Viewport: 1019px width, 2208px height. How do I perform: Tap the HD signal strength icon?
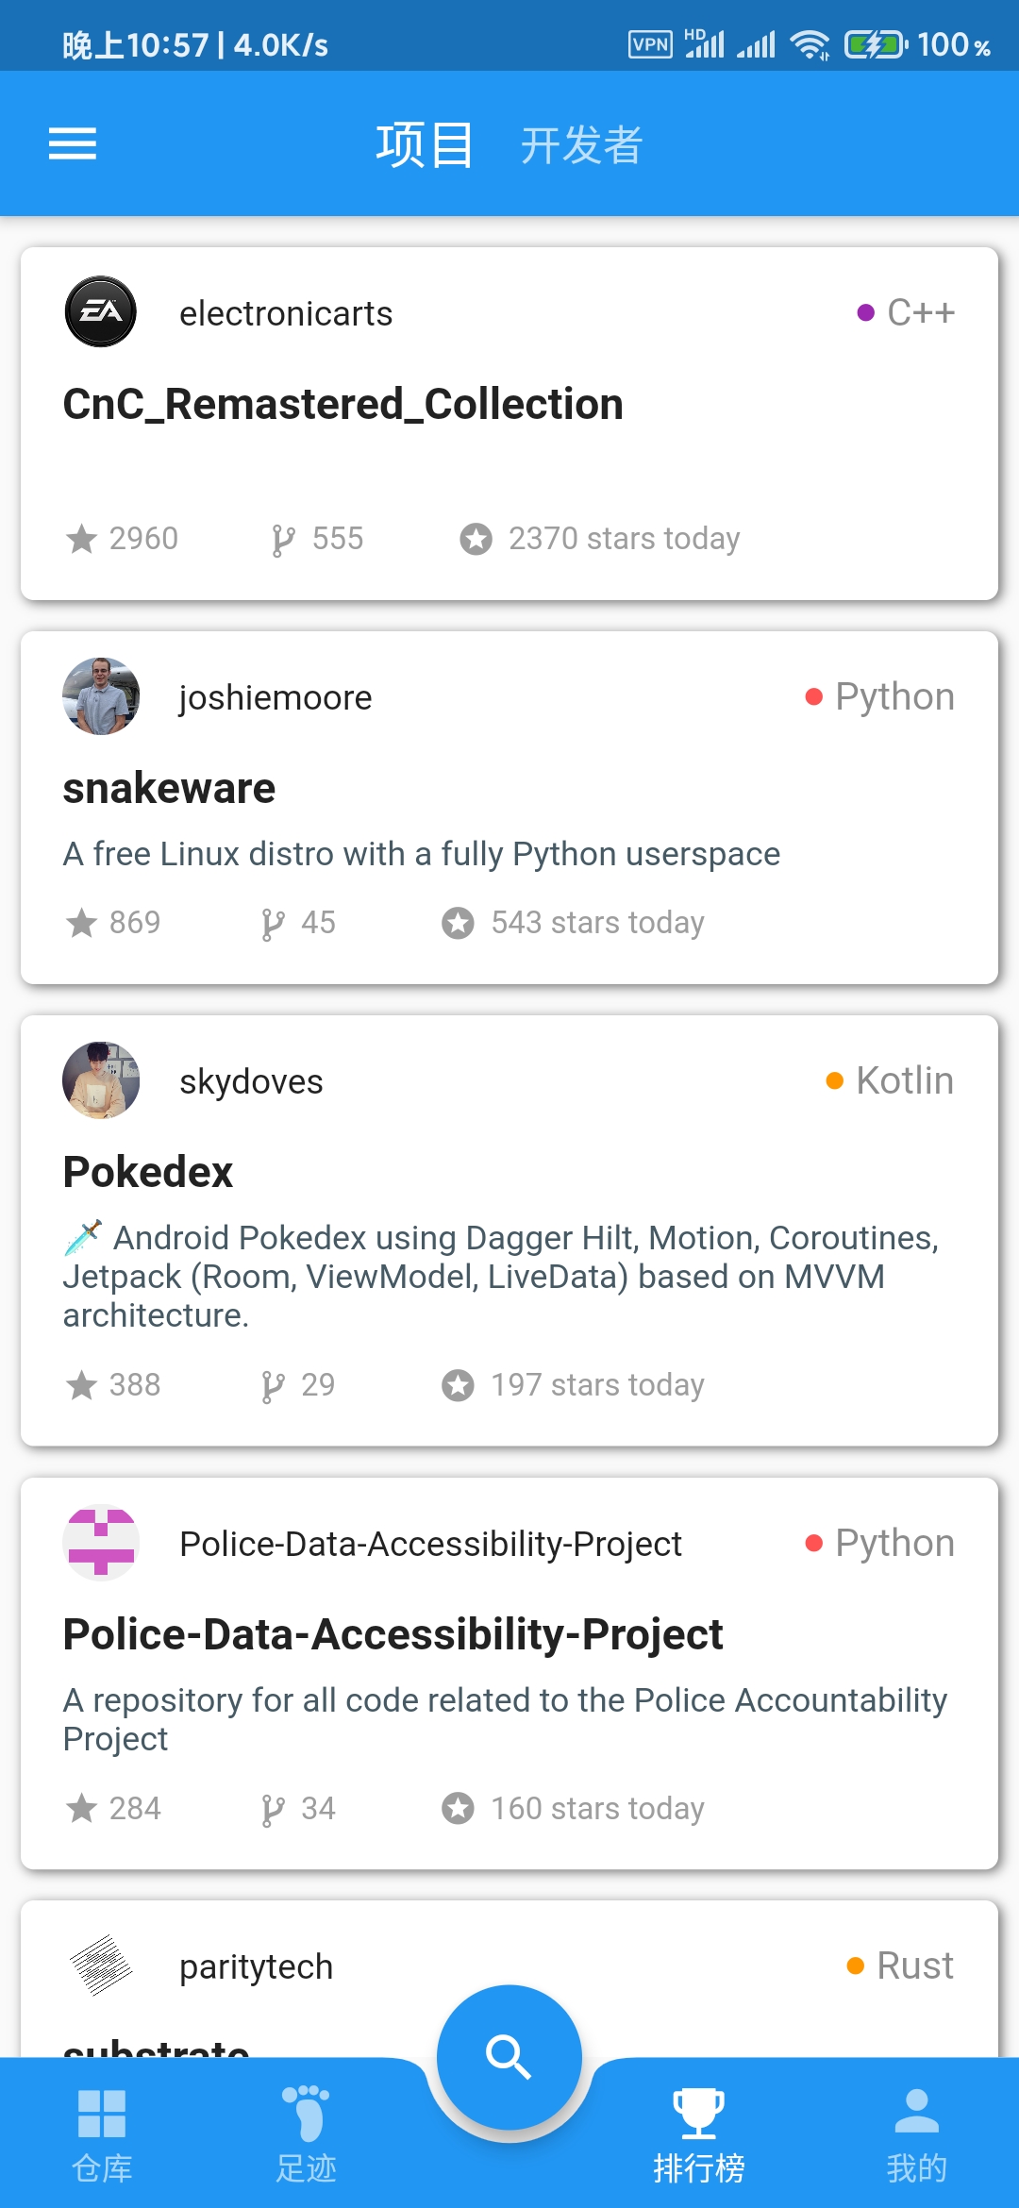click(x=705, y=43)
